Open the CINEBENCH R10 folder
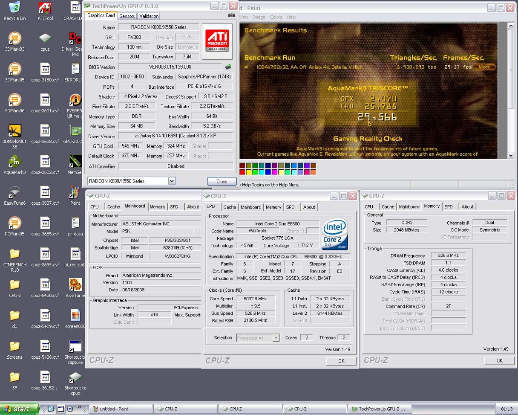The width and height of the screenshot is (518, 415). (14, 260)
